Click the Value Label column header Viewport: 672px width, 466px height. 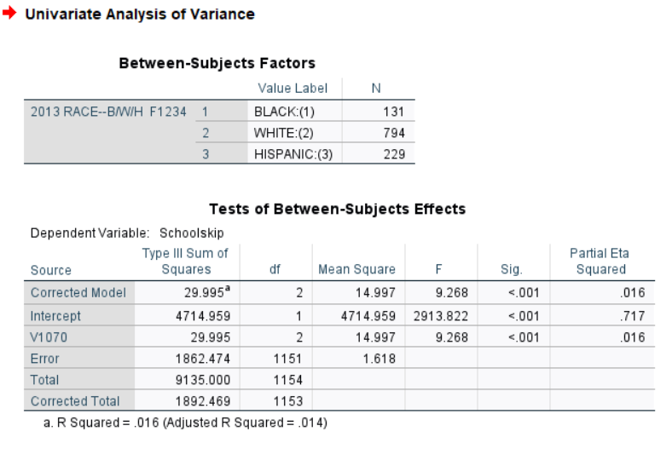click(x=293, y=89)
